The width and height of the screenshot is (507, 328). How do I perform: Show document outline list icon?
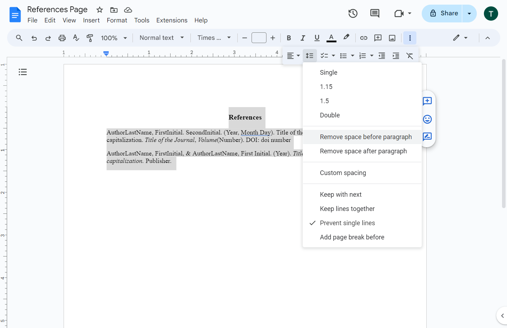tap(23, 72)
